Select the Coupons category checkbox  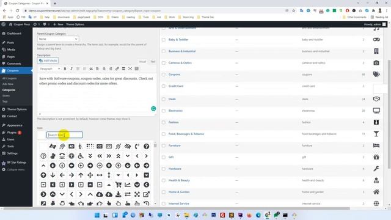pos(164,75)
